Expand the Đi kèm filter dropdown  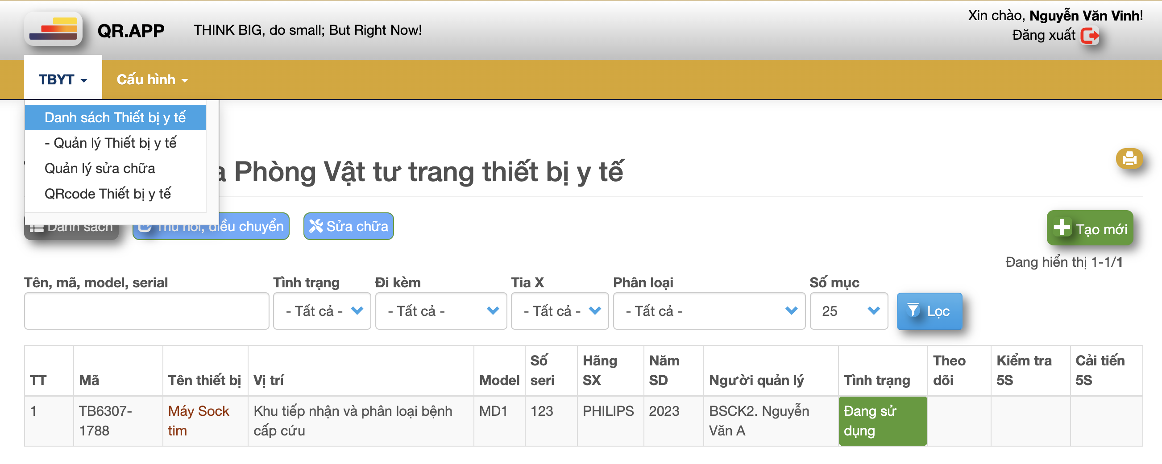(x=441, y=311)
